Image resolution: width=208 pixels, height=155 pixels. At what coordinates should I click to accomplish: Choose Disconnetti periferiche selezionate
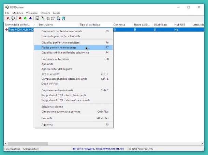[74, 31]
